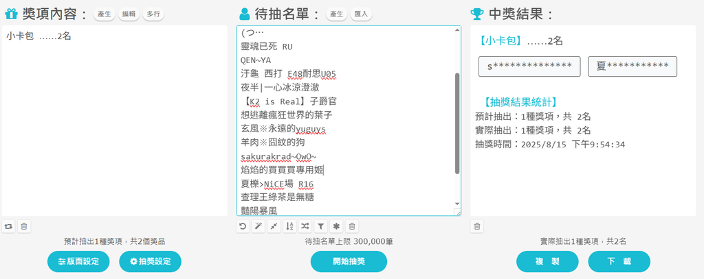Clear the results with the trash icon
Screen dimensions: 704x279
(477, 226)
